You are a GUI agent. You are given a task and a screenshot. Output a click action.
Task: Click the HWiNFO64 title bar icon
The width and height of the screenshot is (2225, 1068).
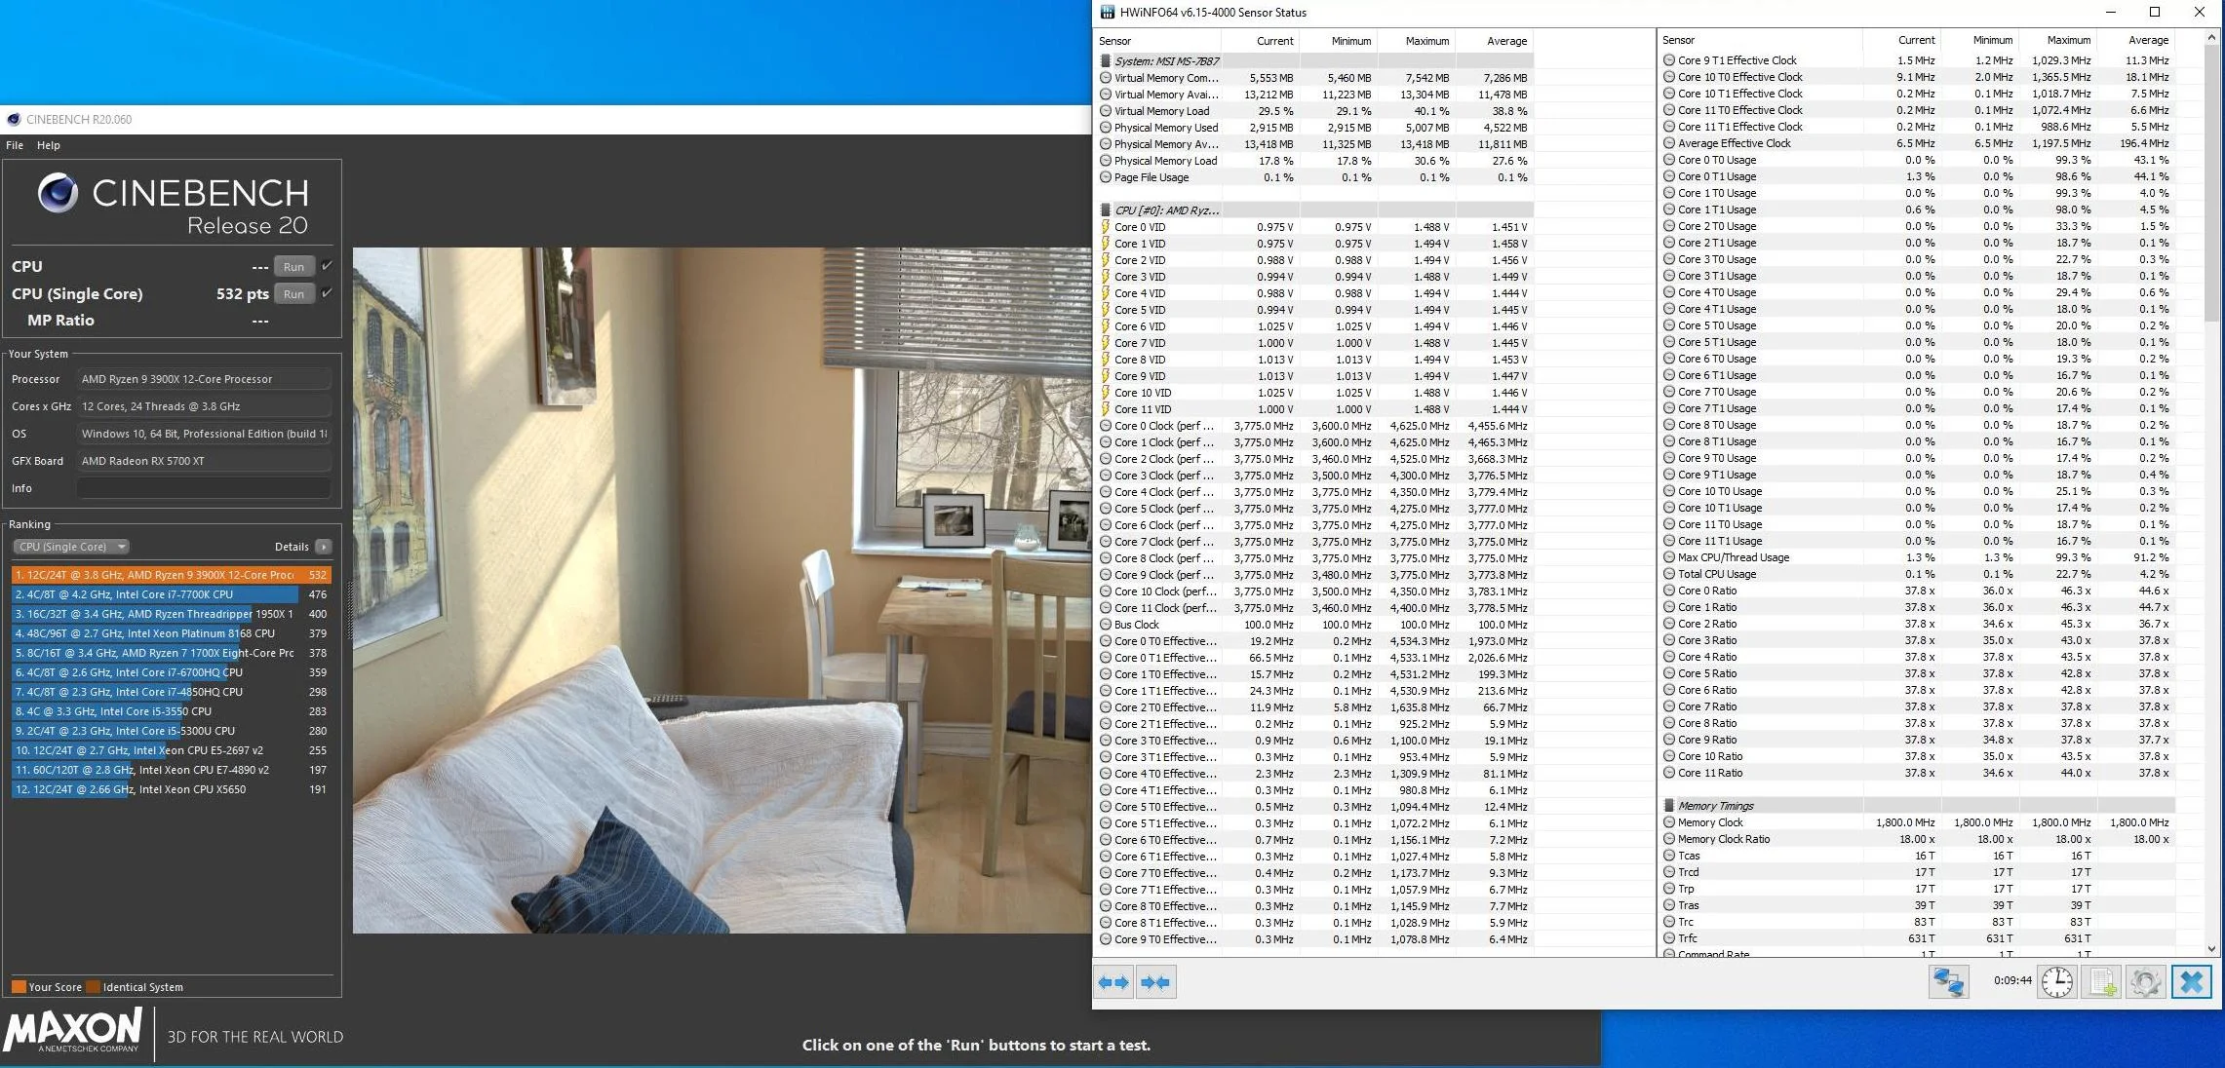tap(1107, 13)
